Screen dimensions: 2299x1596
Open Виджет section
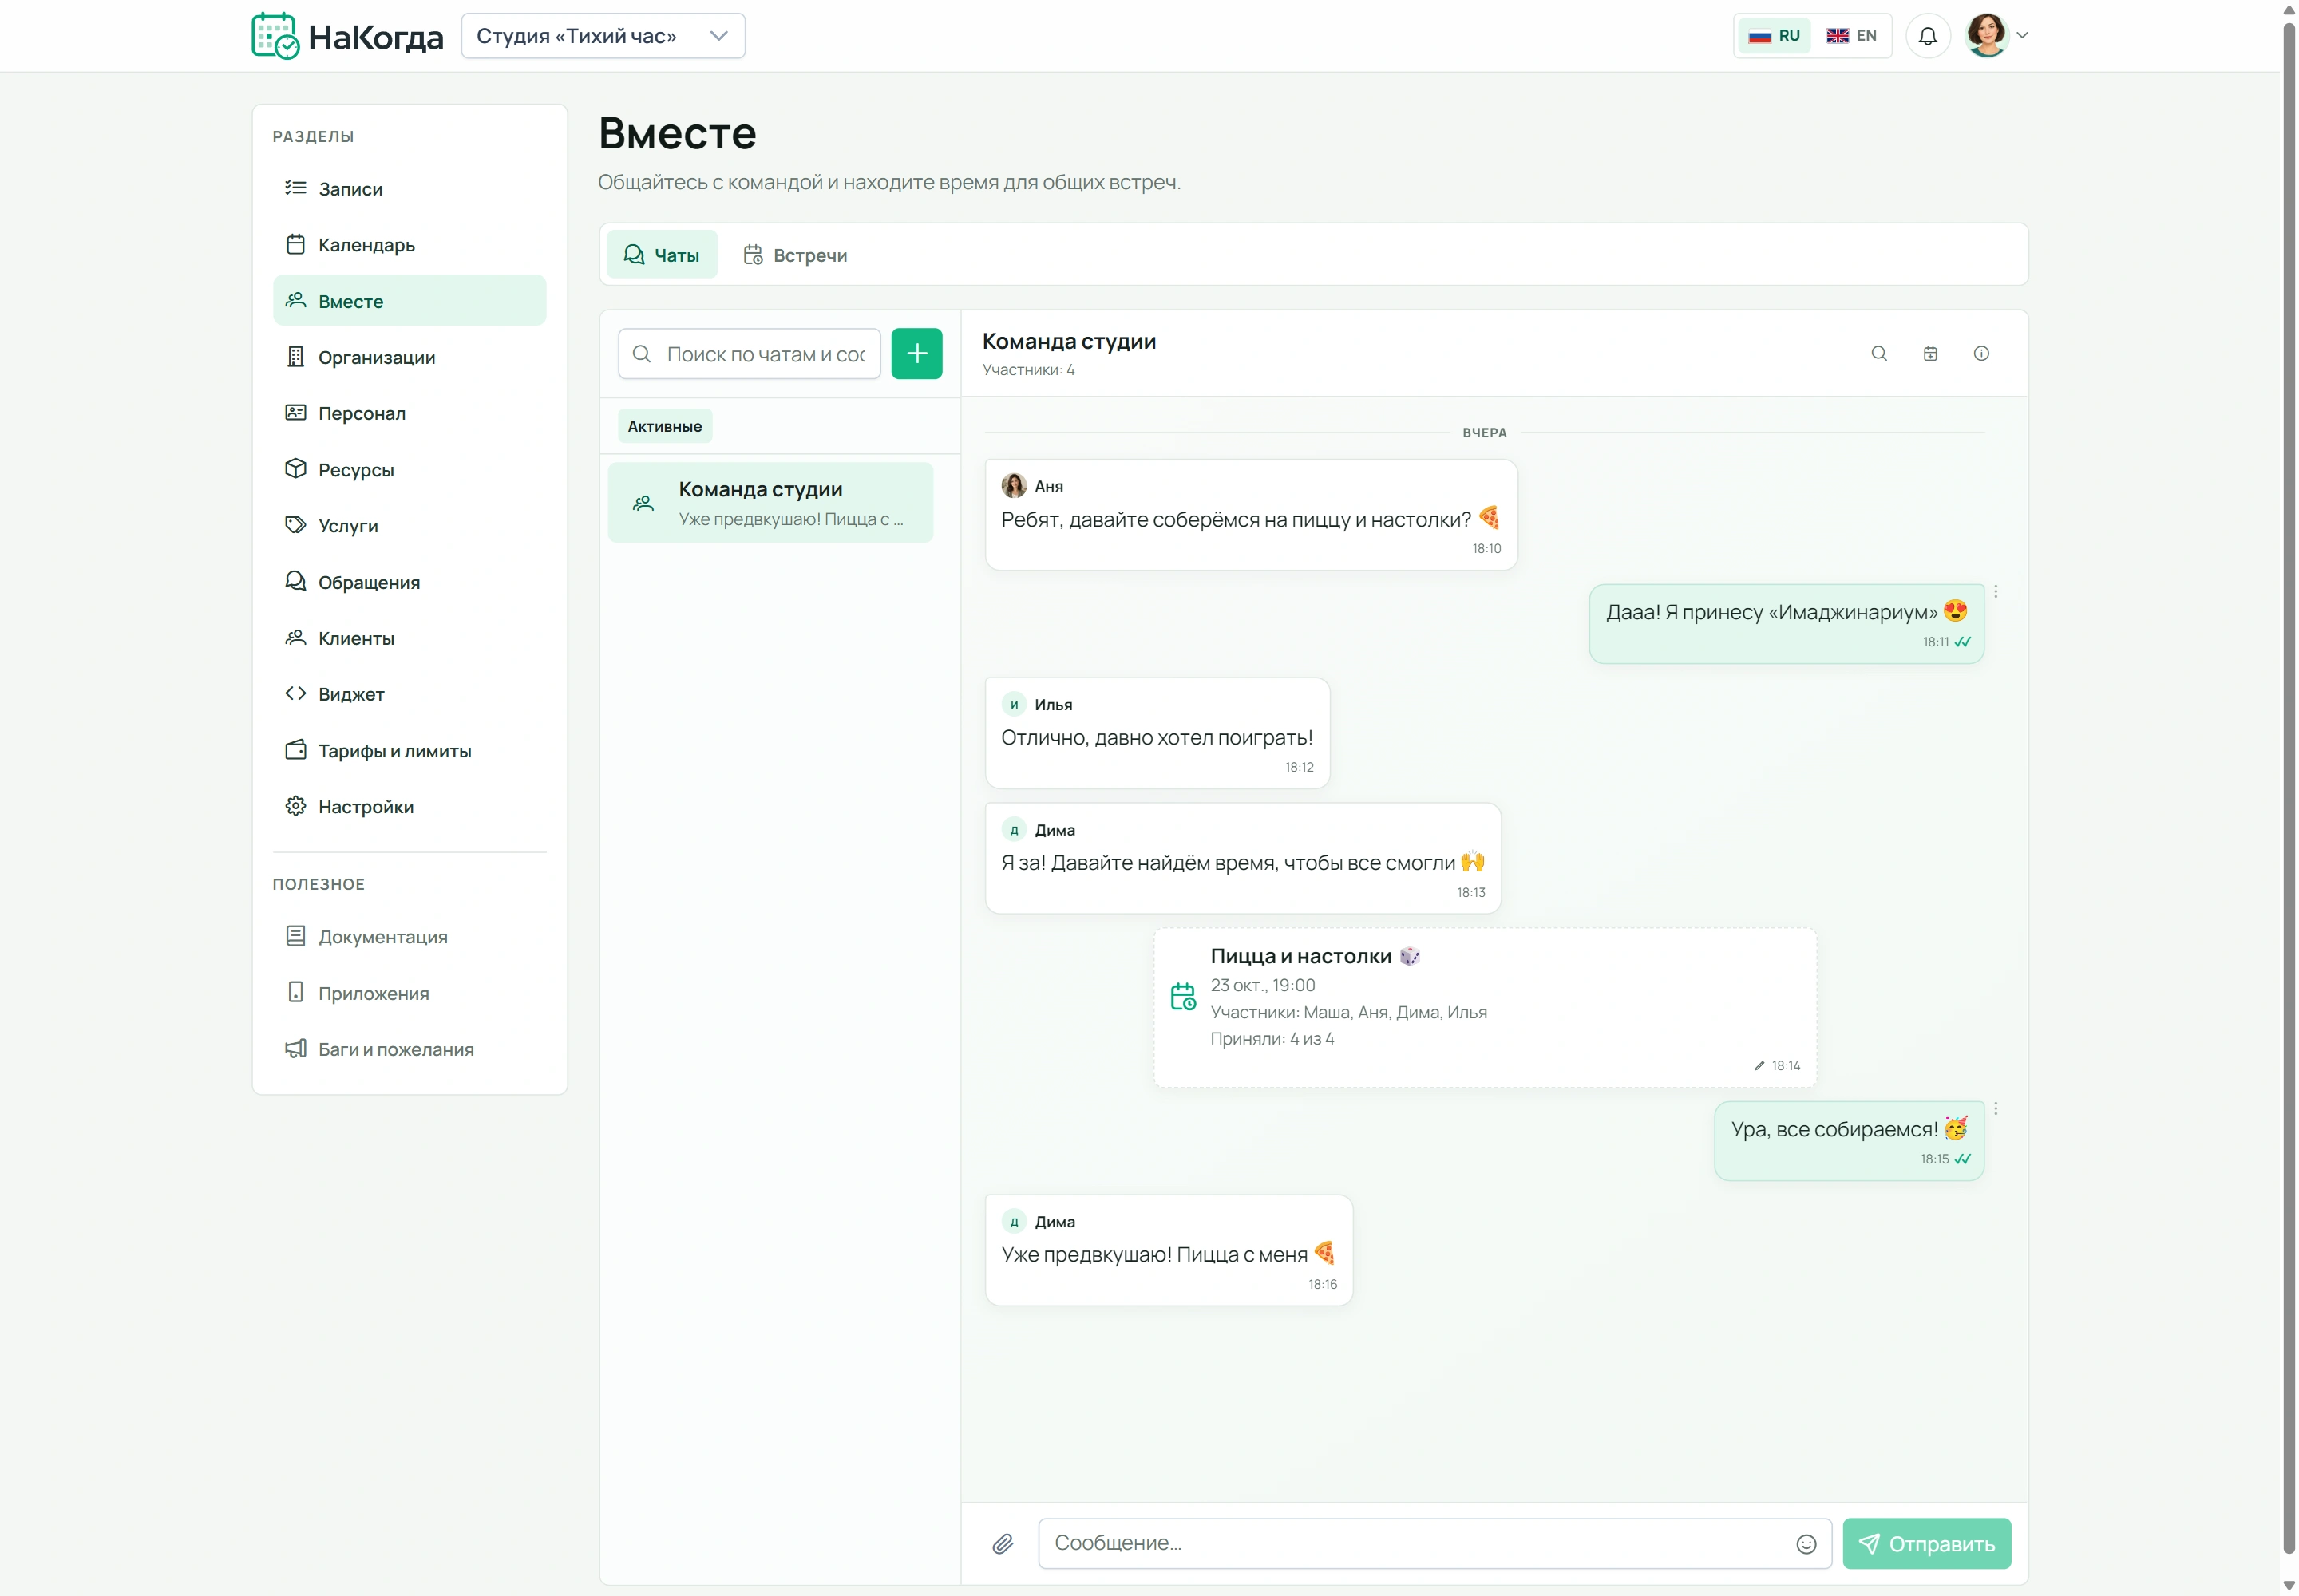coord(410,694)
